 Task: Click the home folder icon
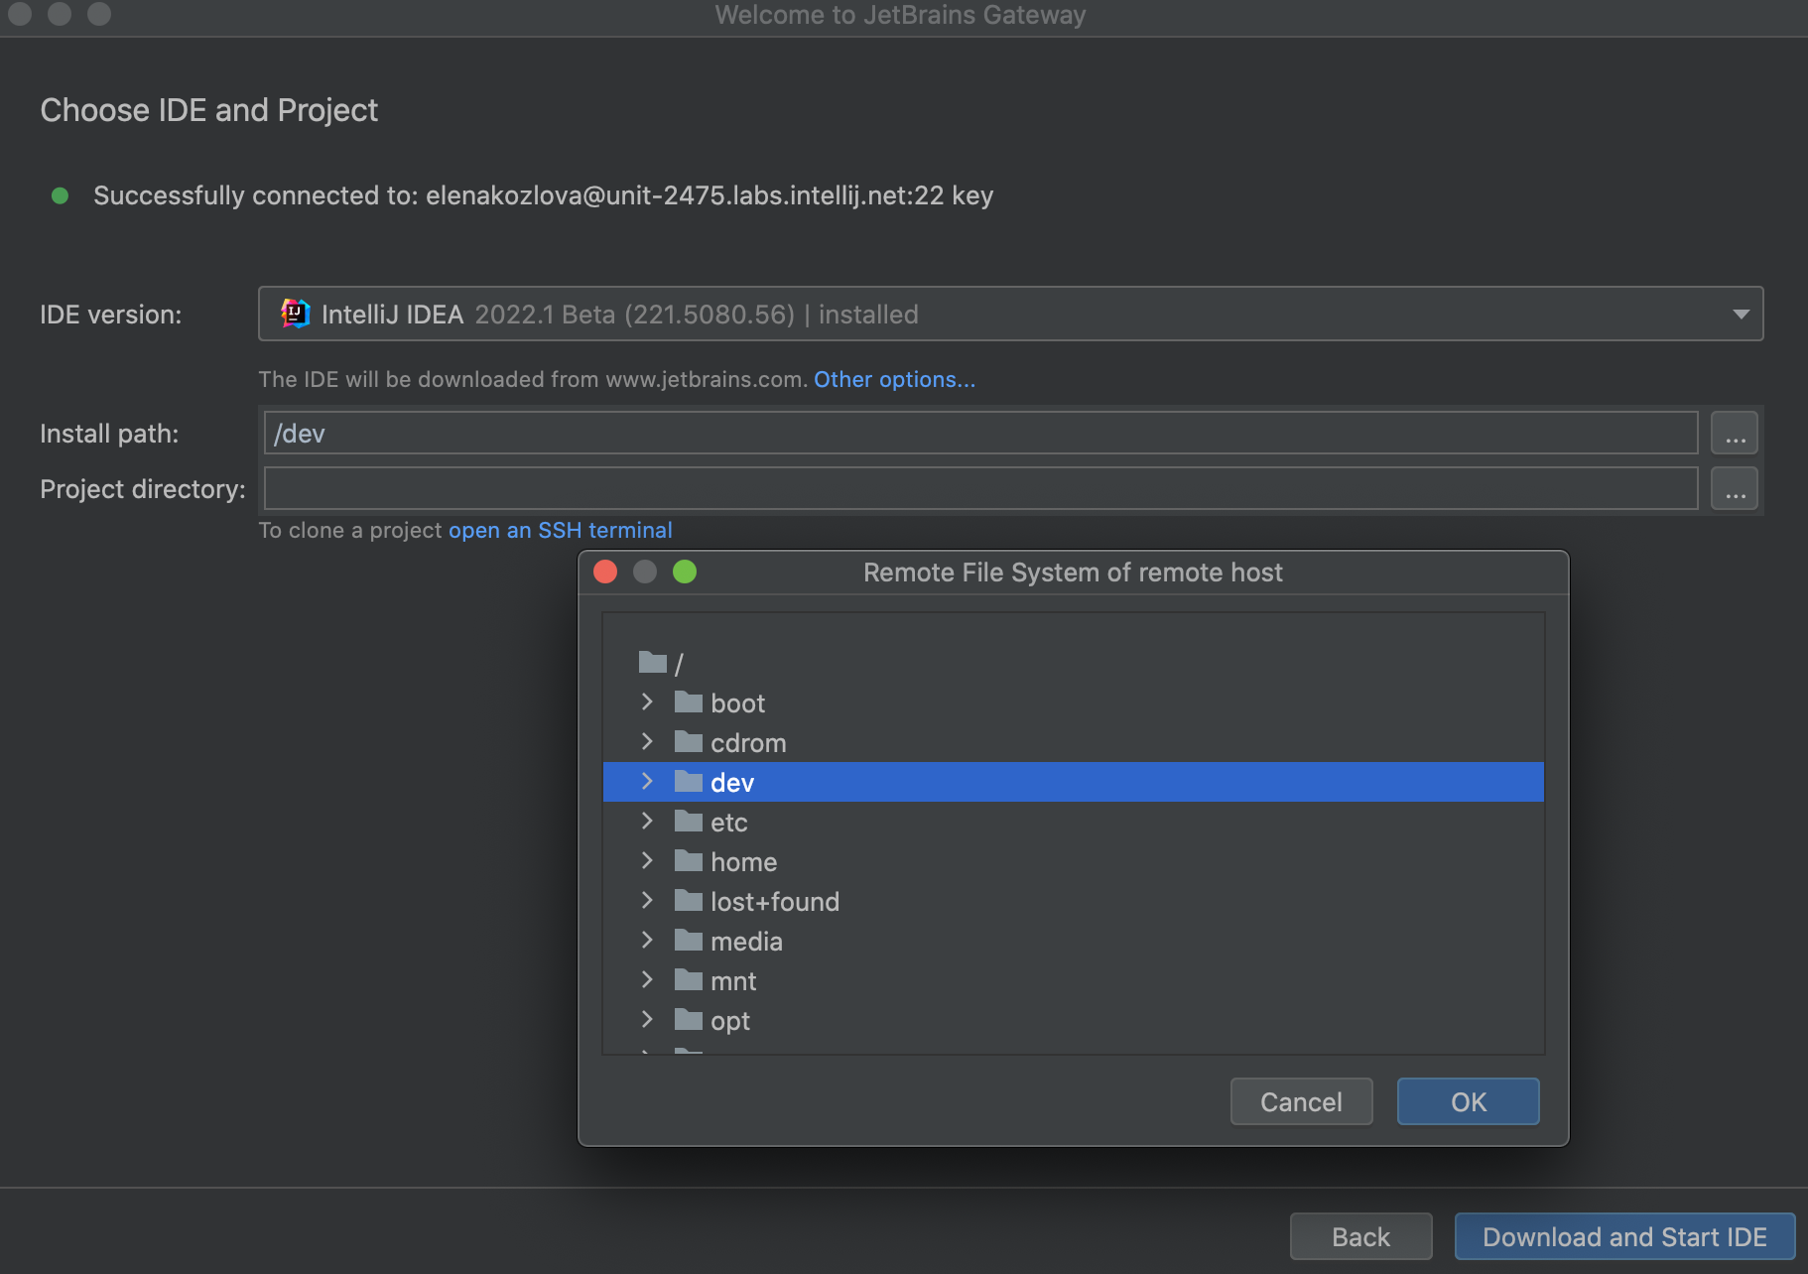(x=689, y=860)
